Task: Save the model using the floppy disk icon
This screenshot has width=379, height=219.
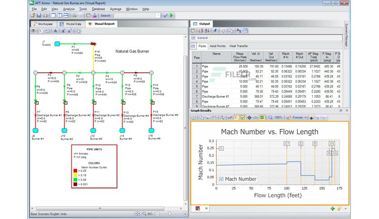Action: coord(39,15)
